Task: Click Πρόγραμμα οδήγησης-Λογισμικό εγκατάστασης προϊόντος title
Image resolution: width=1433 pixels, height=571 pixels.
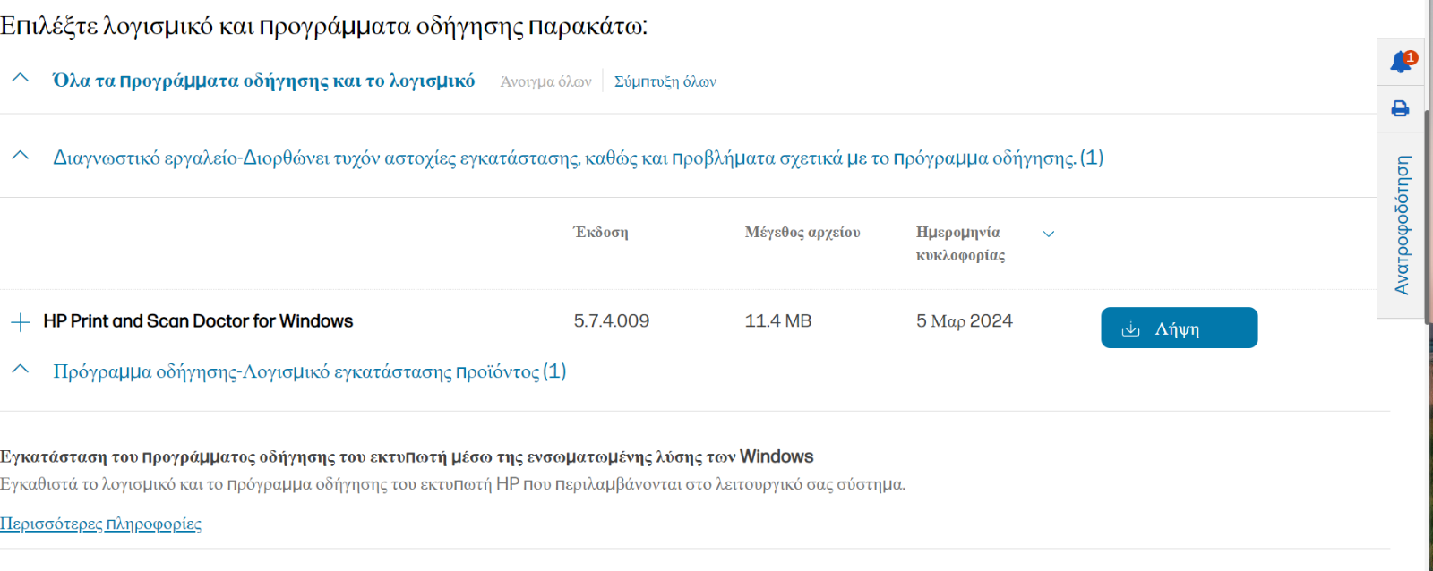Action: point(309,371)
